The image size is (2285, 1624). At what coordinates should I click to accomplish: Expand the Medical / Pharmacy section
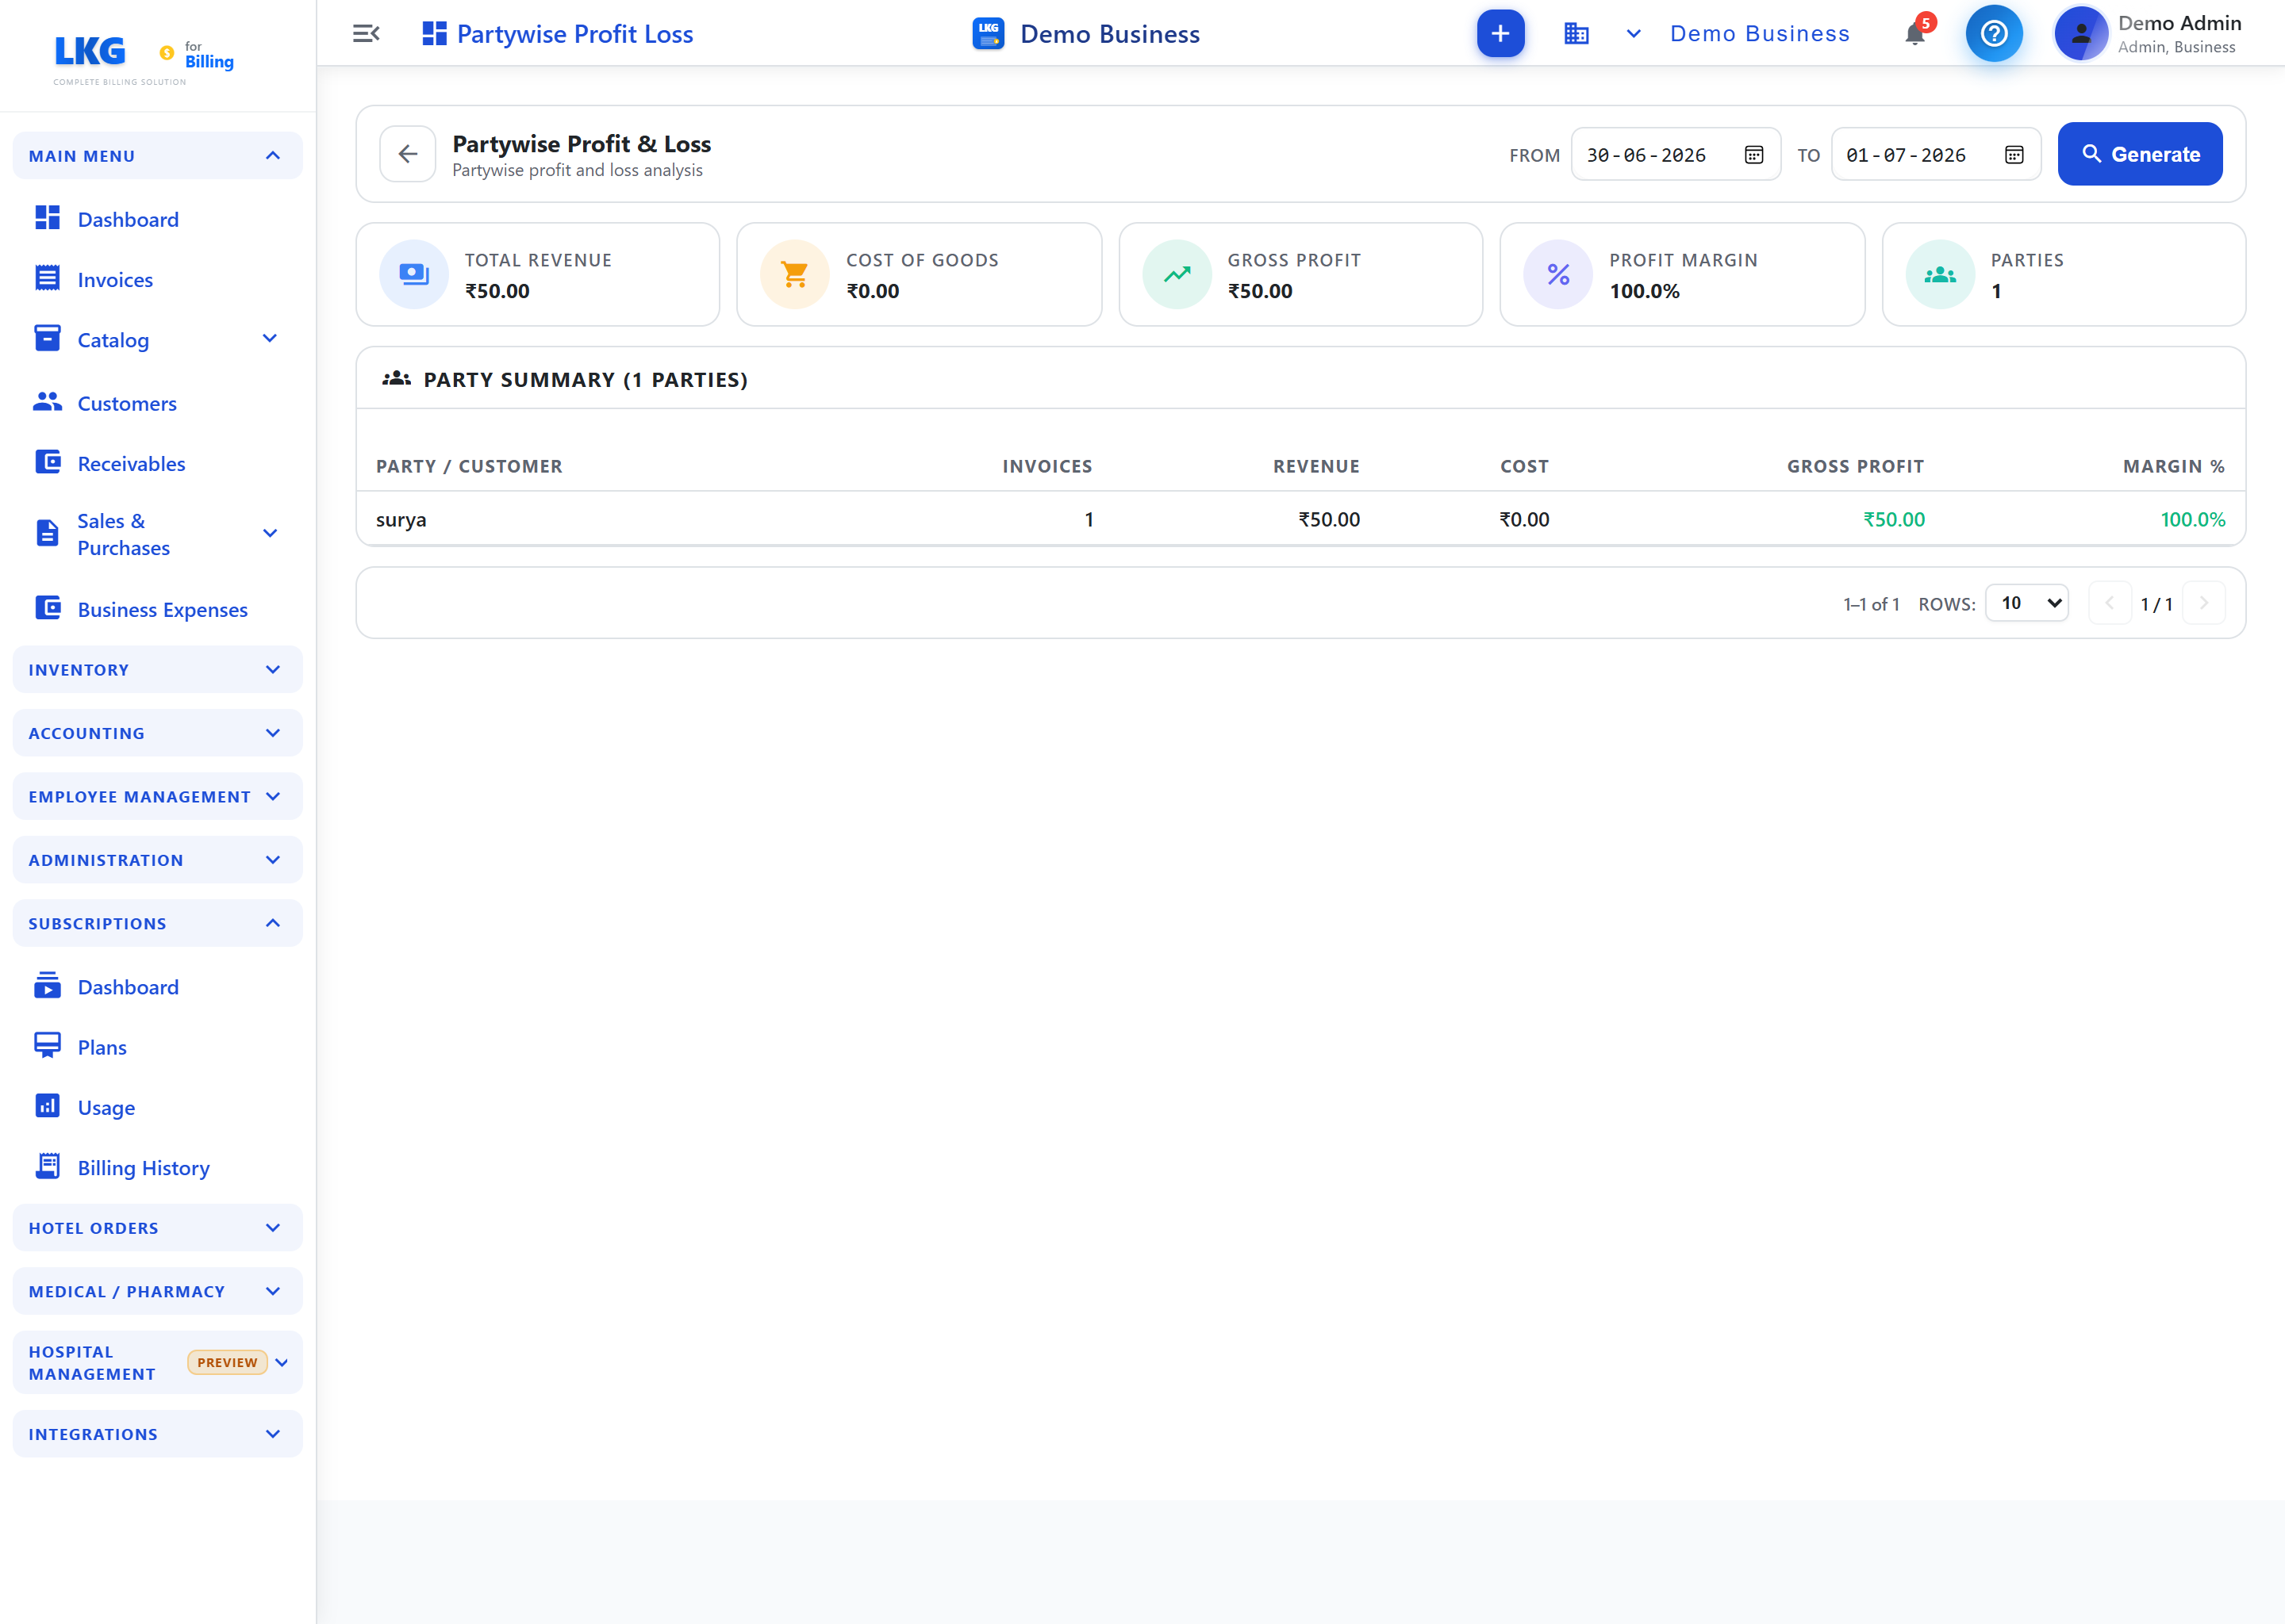157,1292
